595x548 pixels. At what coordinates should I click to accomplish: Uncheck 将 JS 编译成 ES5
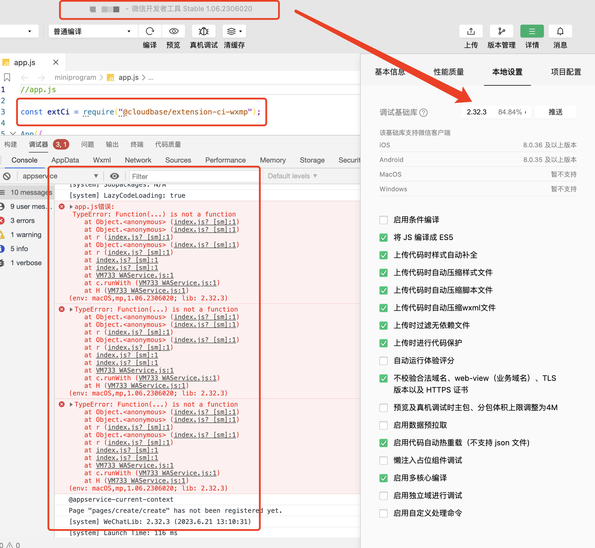coord(383,238)
